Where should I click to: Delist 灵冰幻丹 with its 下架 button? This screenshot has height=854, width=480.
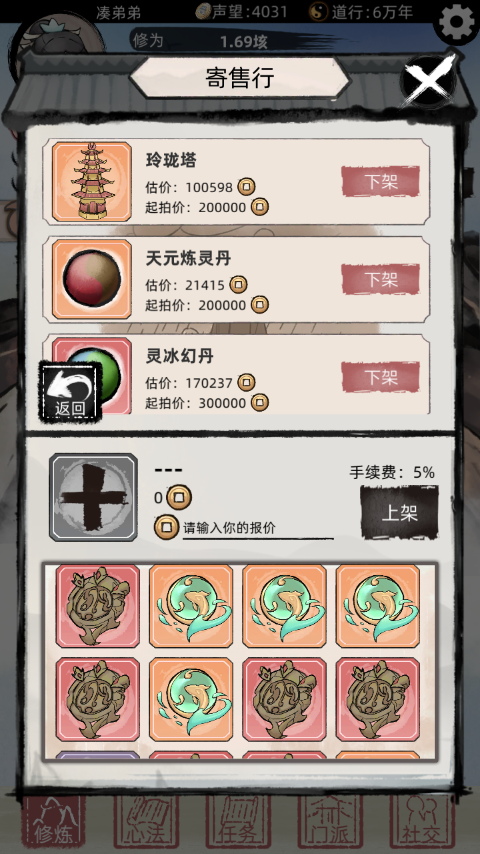tap(381, 377)
